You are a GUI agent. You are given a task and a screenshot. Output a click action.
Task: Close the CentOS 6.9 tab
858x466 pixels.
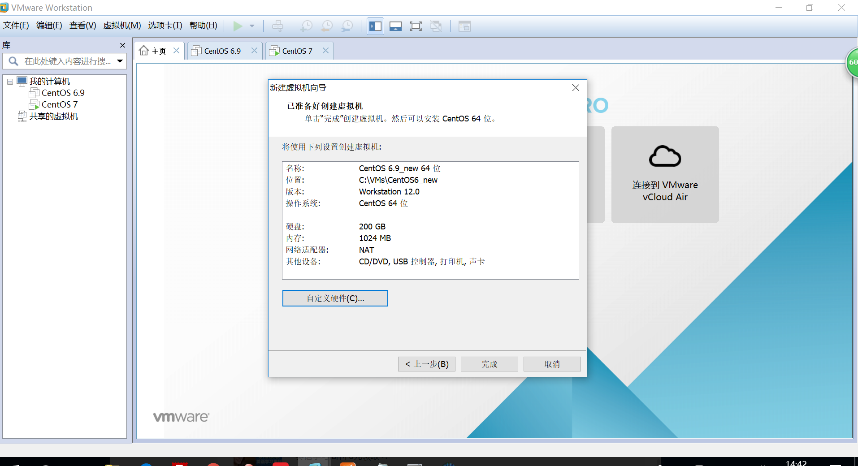point(254,51)
